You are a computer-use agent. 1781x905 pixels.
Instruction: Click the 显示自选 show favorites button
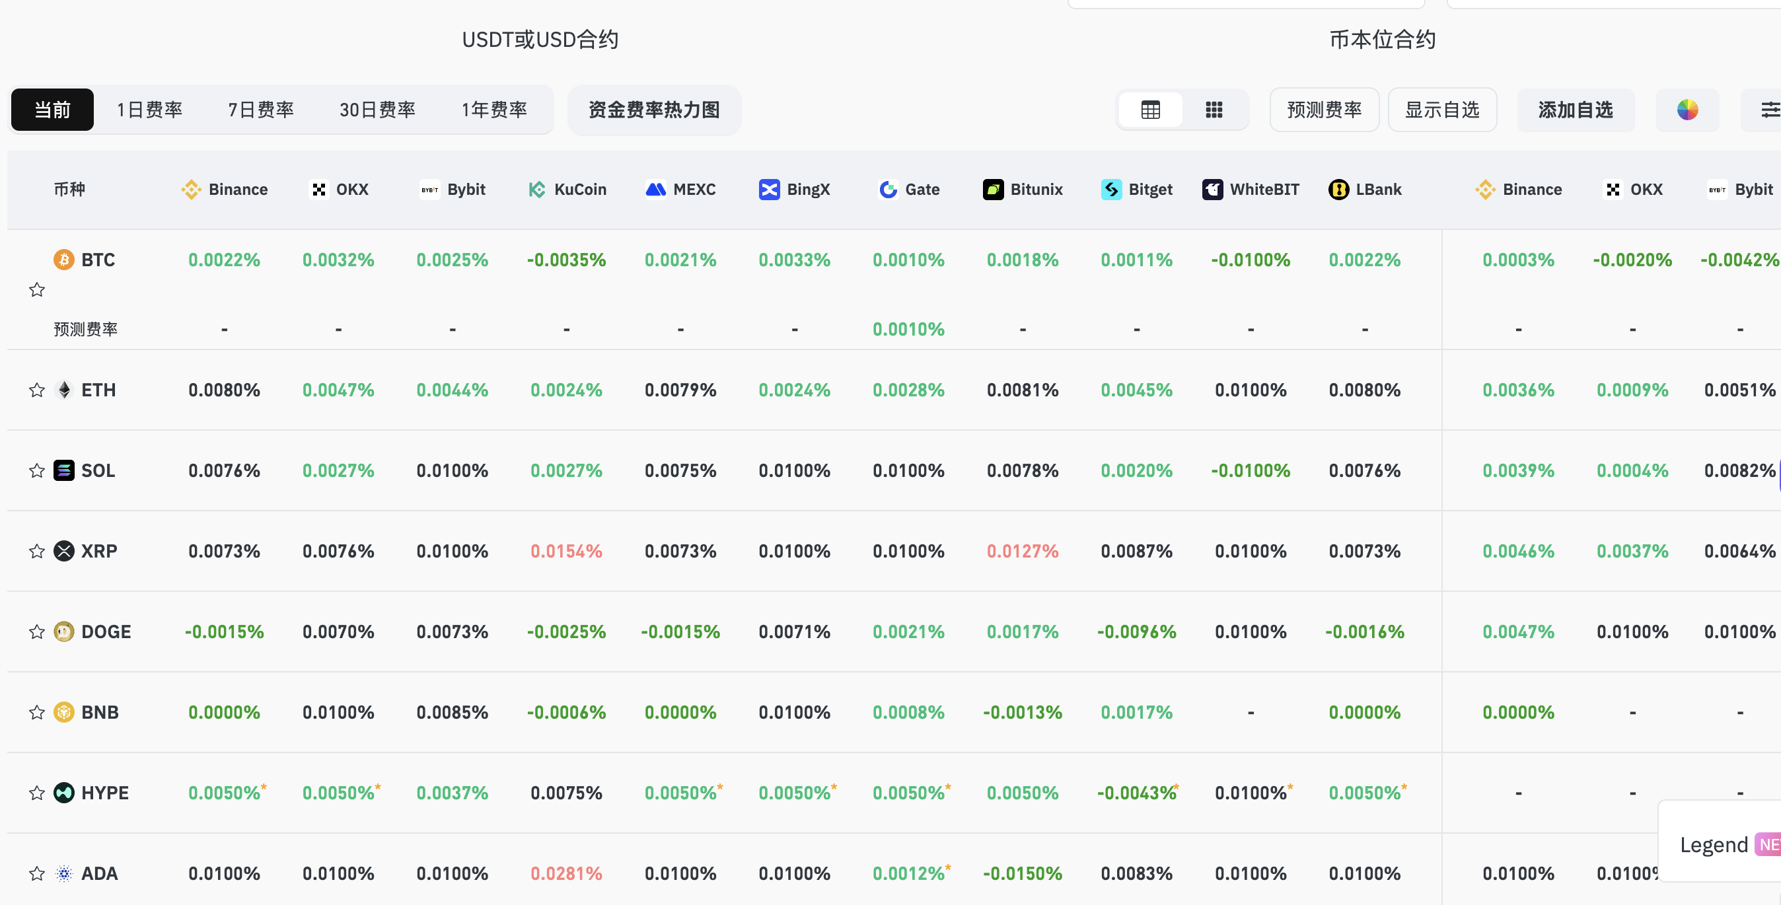tap(1441, 110)
